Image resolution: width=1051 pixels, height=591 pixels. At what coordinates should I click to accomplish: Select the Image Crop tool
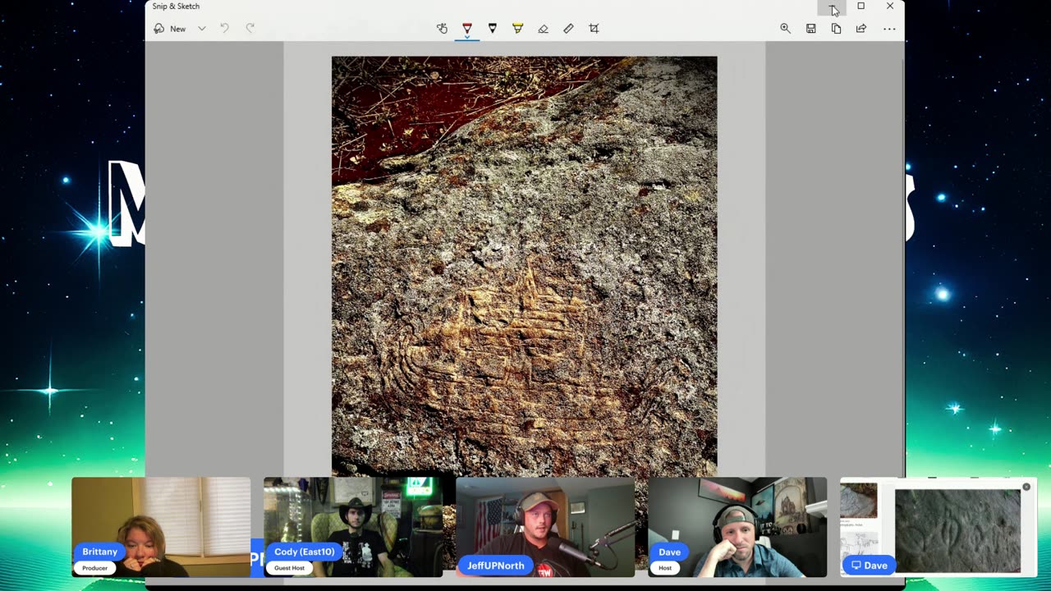(x=594, y=29)
